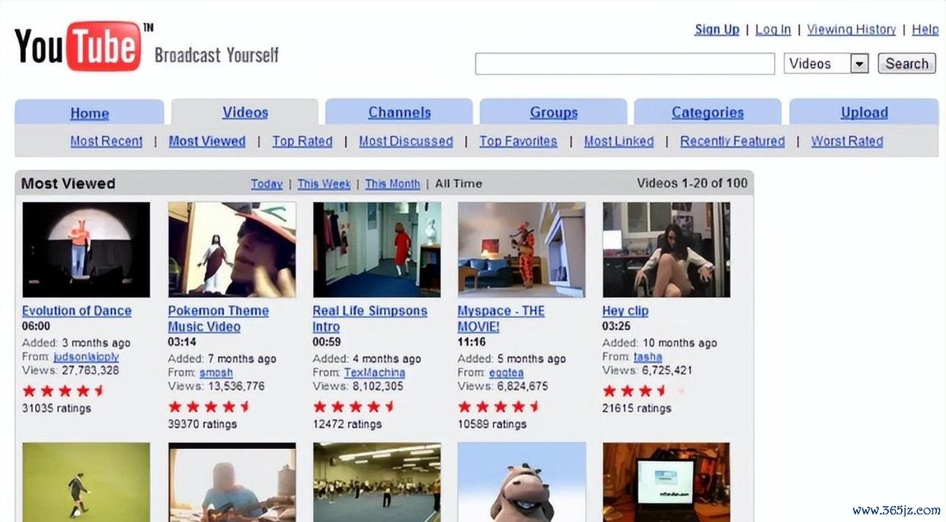Open the Top Rated list
Viewport: 946px width, 522px height.
(x=302, y=141)
